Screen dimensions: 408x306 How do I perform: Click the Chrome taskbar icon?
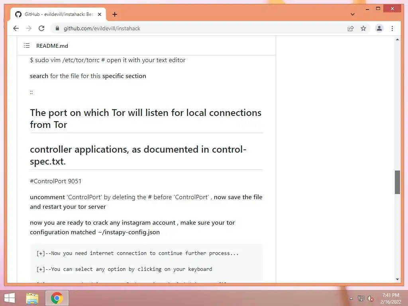click(x=57, y=298)
